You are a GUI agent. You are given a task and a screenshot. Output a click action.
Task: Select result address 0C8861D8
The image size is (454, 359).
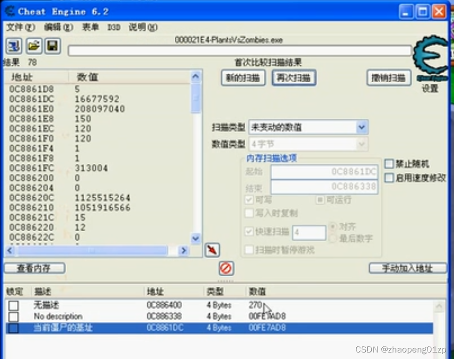coord(32,89)
